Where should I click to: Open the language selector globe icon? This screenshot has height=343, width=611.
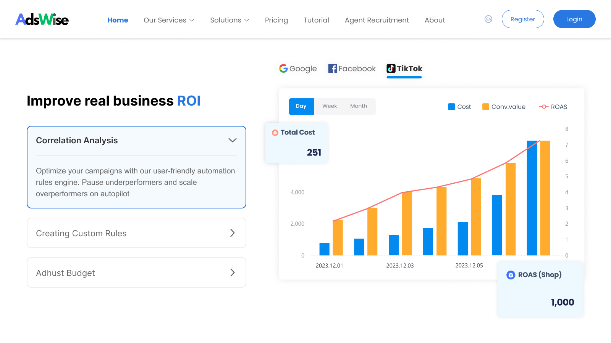coord(488,19)
